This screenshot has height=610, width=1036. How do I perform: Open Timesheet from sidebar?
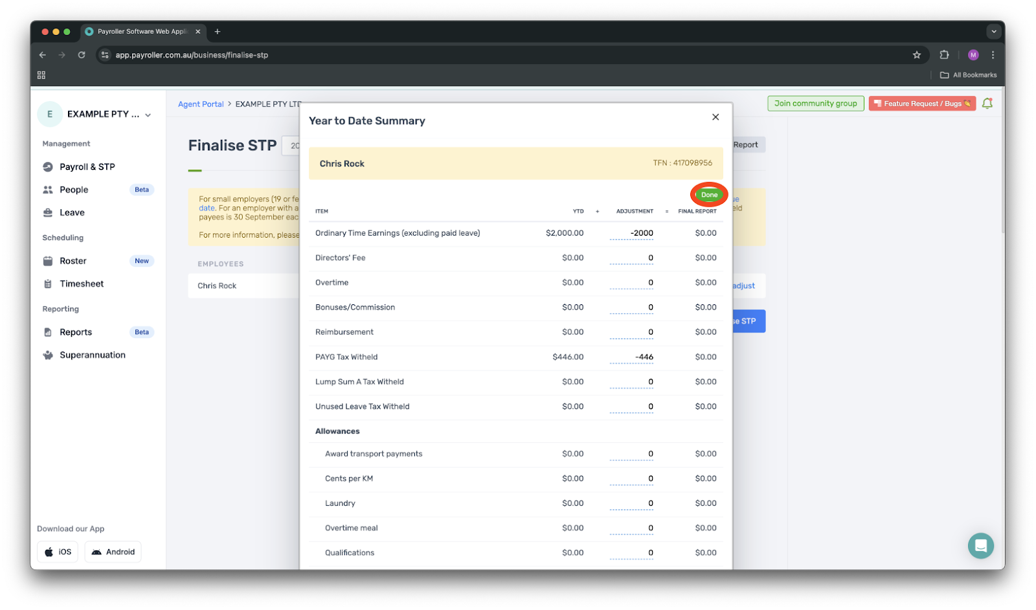[x=82, y=284]
